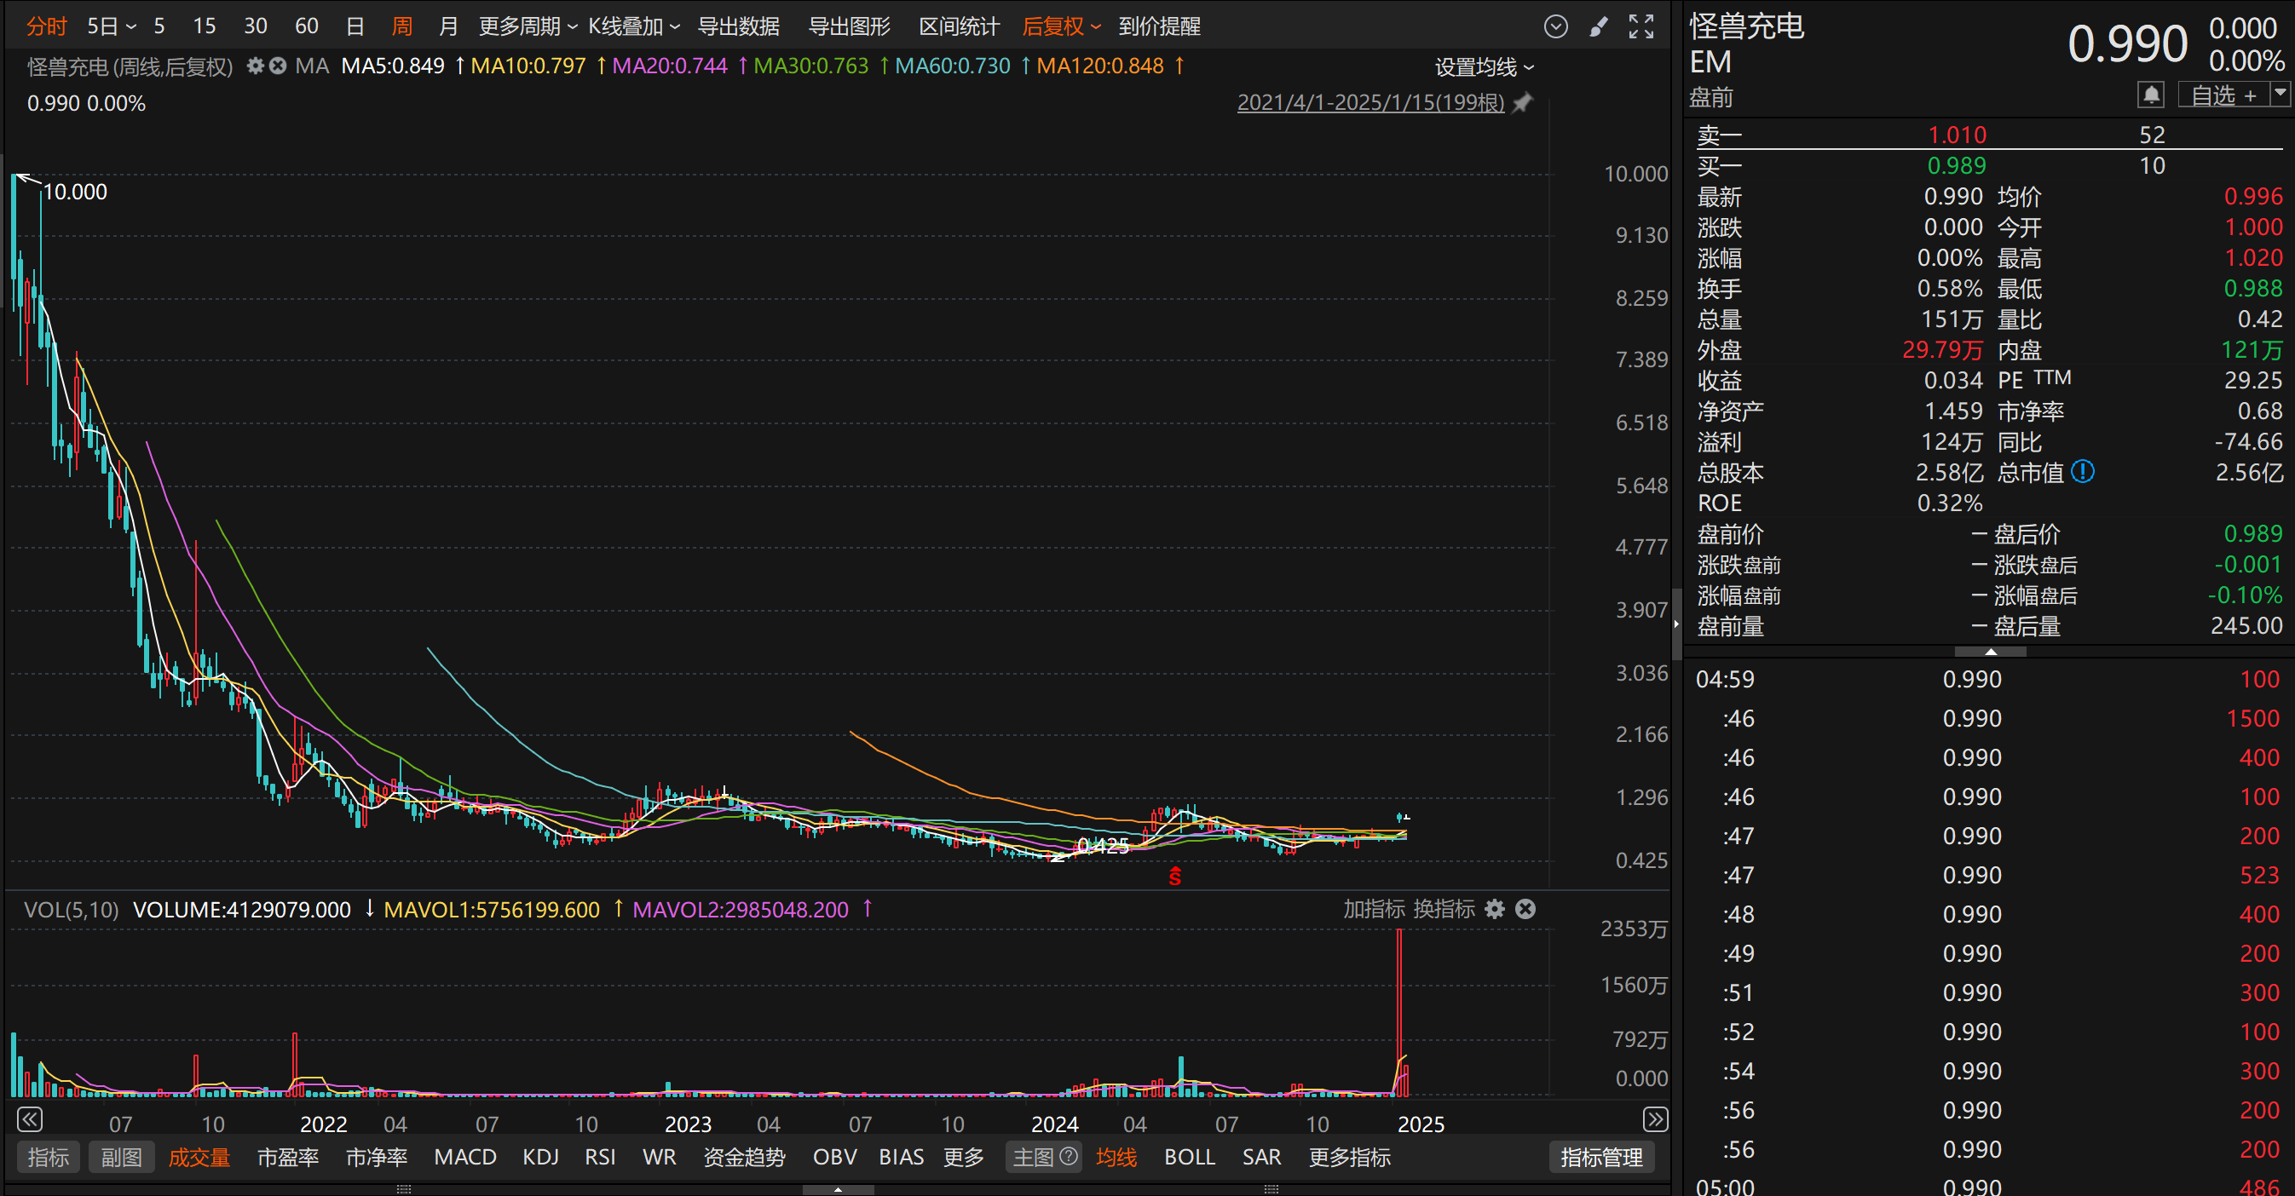The height and width of the screenshot is (1196, 2295).
Task: Open 更多指标 main indicators
Action: [1349, 1156]
